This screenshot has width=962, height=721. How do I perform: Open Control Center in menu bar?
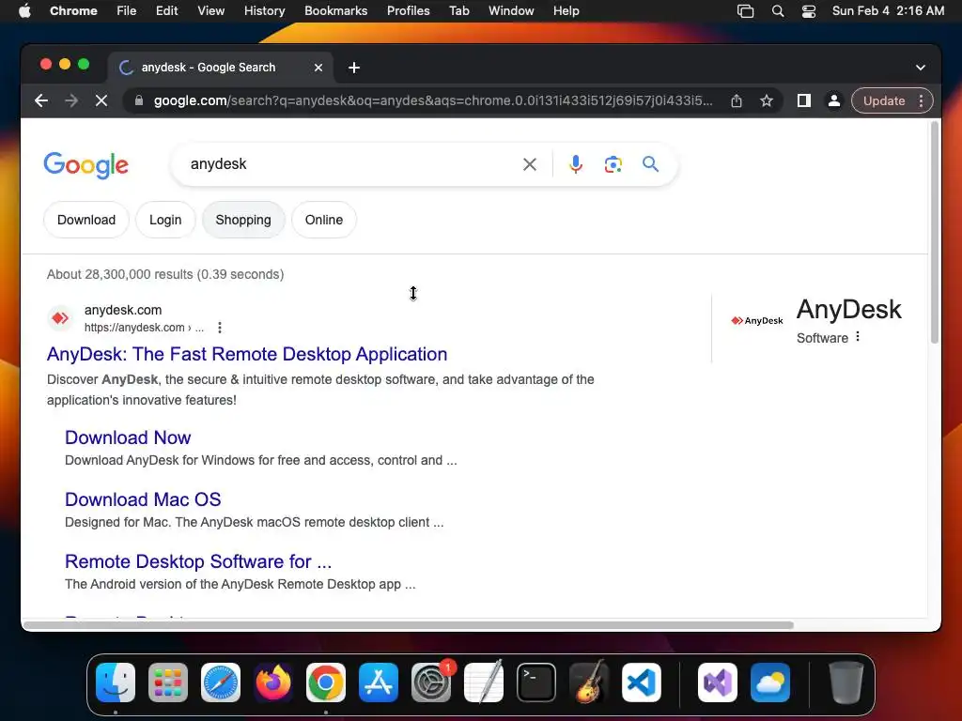point(809,11)
